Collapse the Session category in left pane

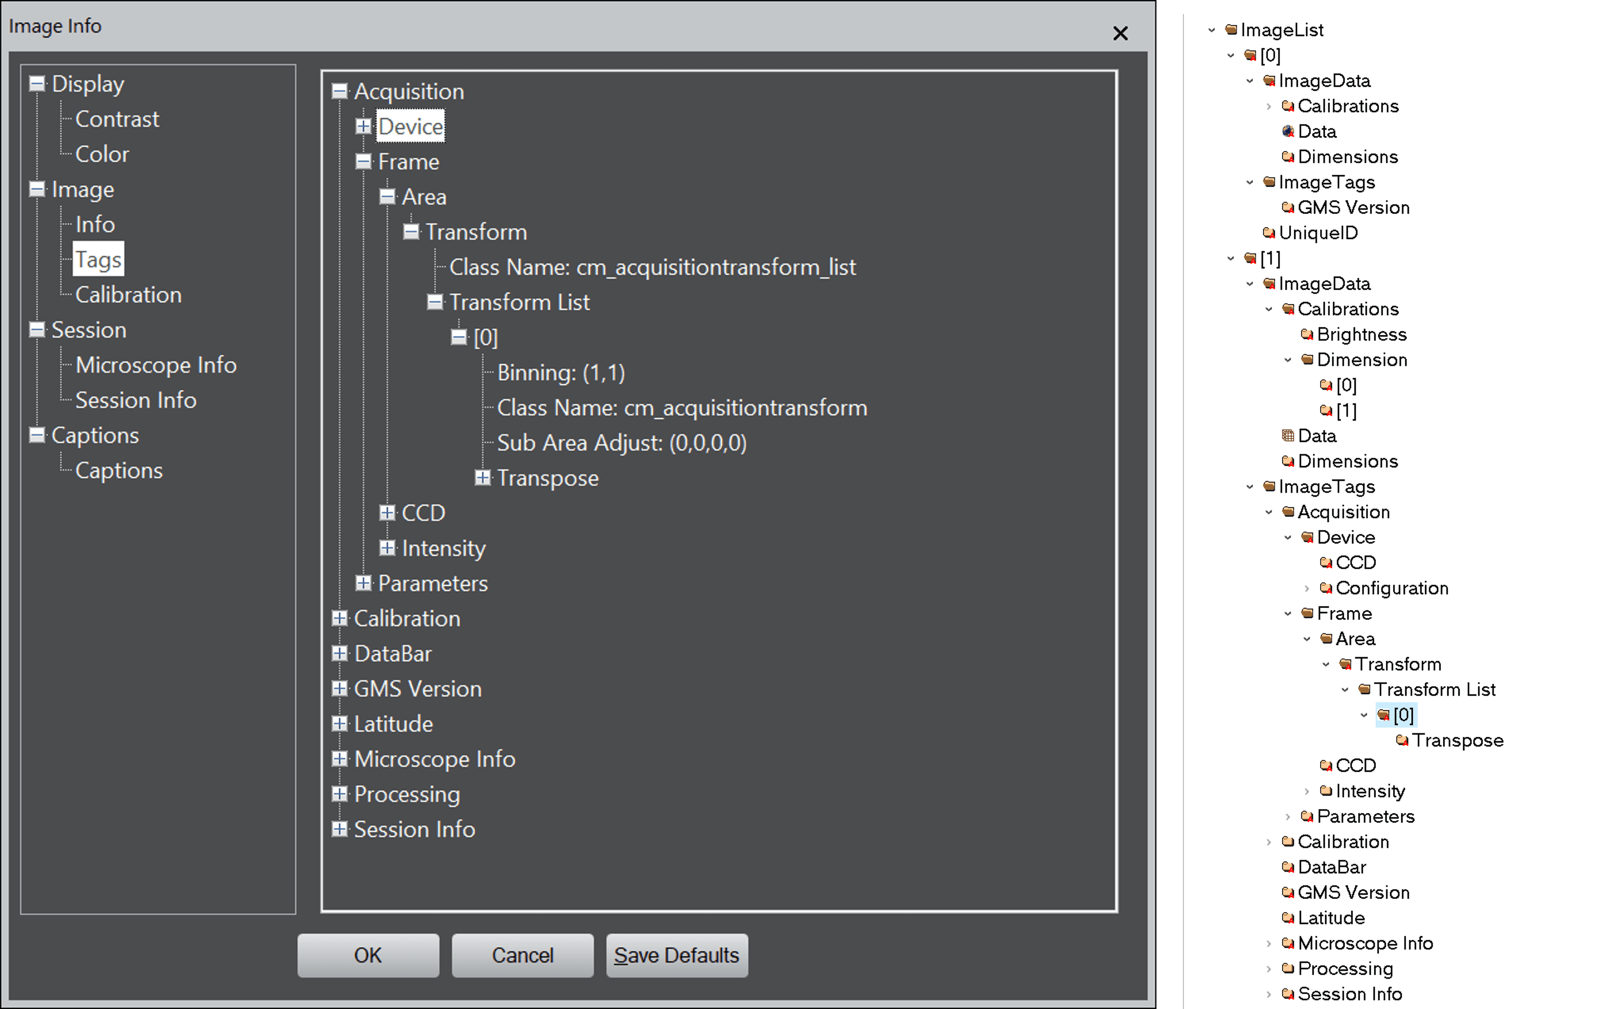37,330
